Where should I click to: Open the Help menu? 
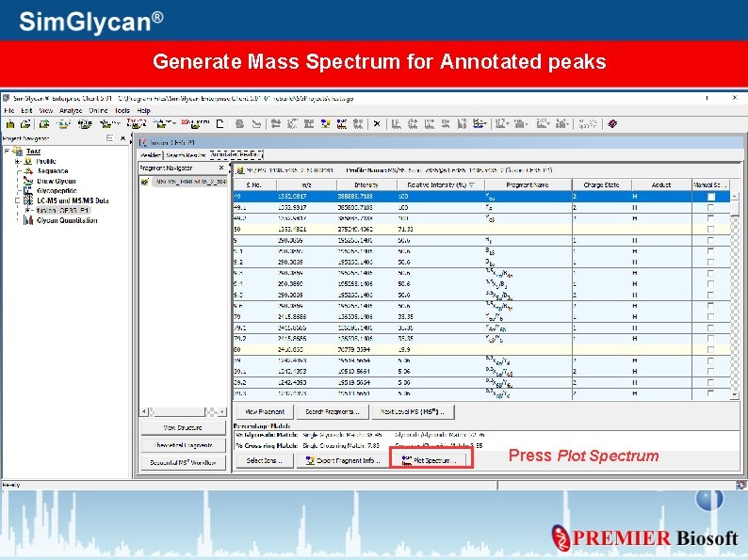click(x=143, y=110)
